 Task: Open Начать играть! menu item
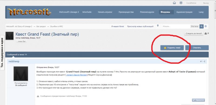click(105, 12)
